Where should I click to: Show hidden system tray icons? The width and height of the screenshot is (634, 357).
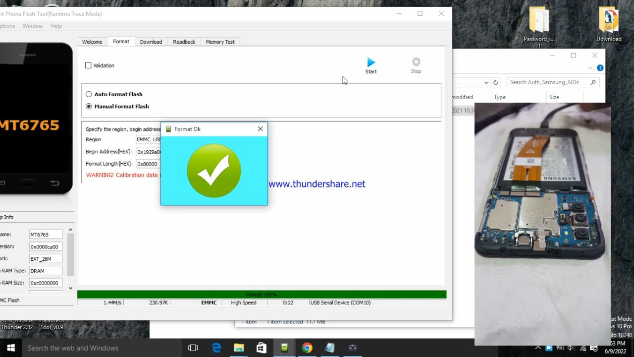tap(538, 348)
